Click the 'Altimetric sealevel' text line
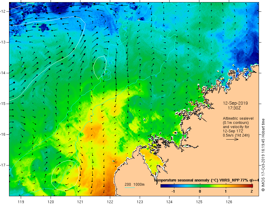265x205 pixels. 238,118
